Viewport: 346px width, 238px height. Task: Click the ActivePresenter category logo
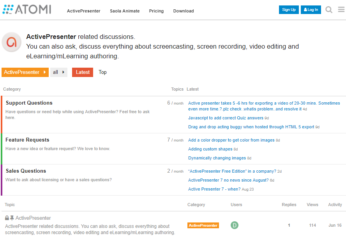pyautogui.click(x=11, y=42)
